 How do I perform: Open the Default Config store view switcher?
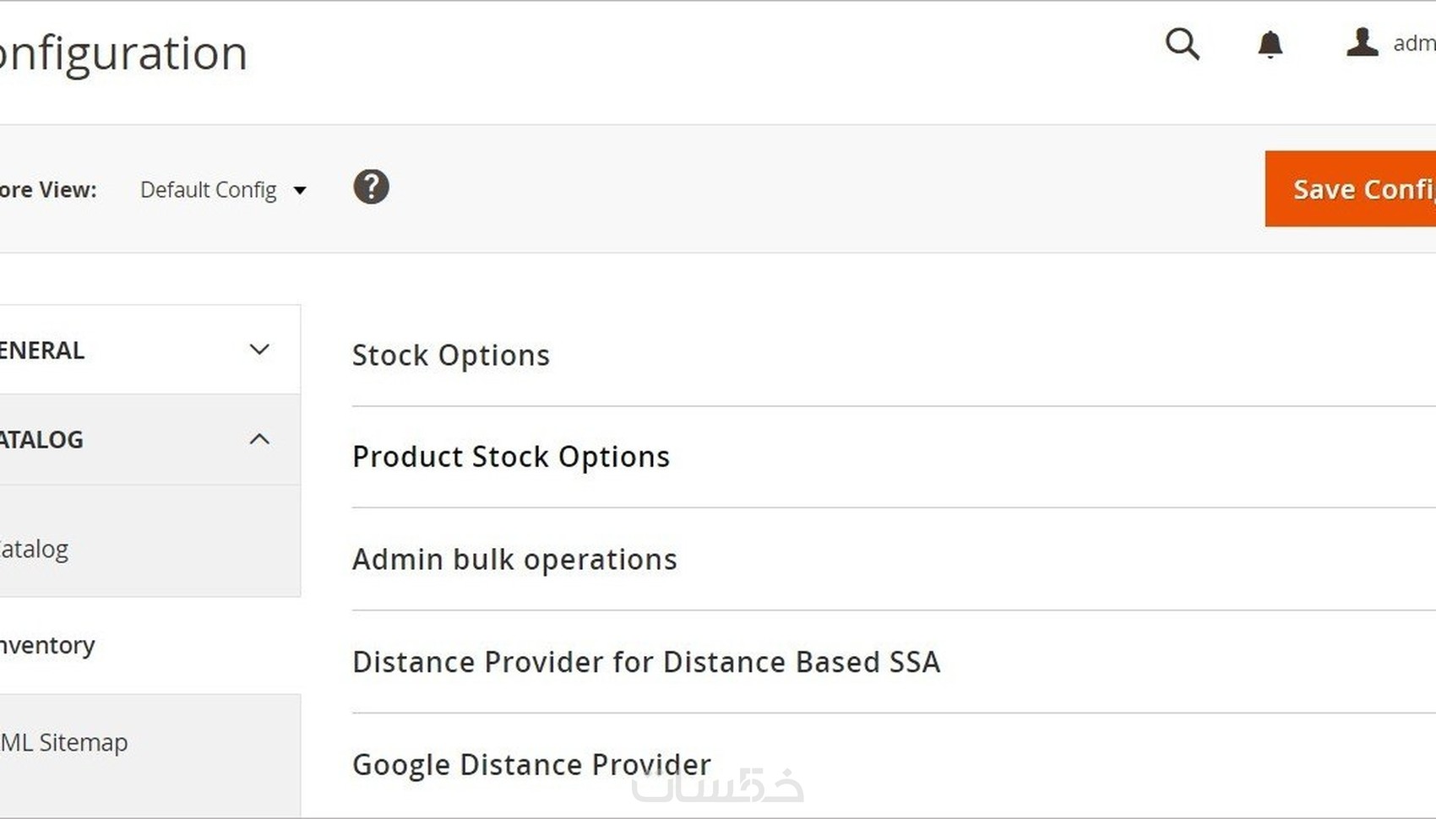(x=209, y=190)
